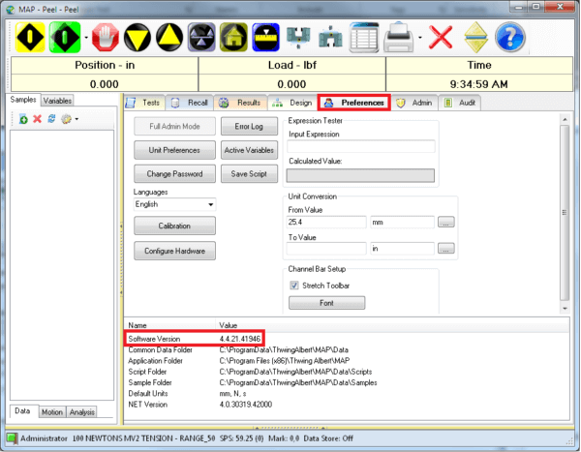
Task: Open the Error Log button
Action: pos(249,127)
